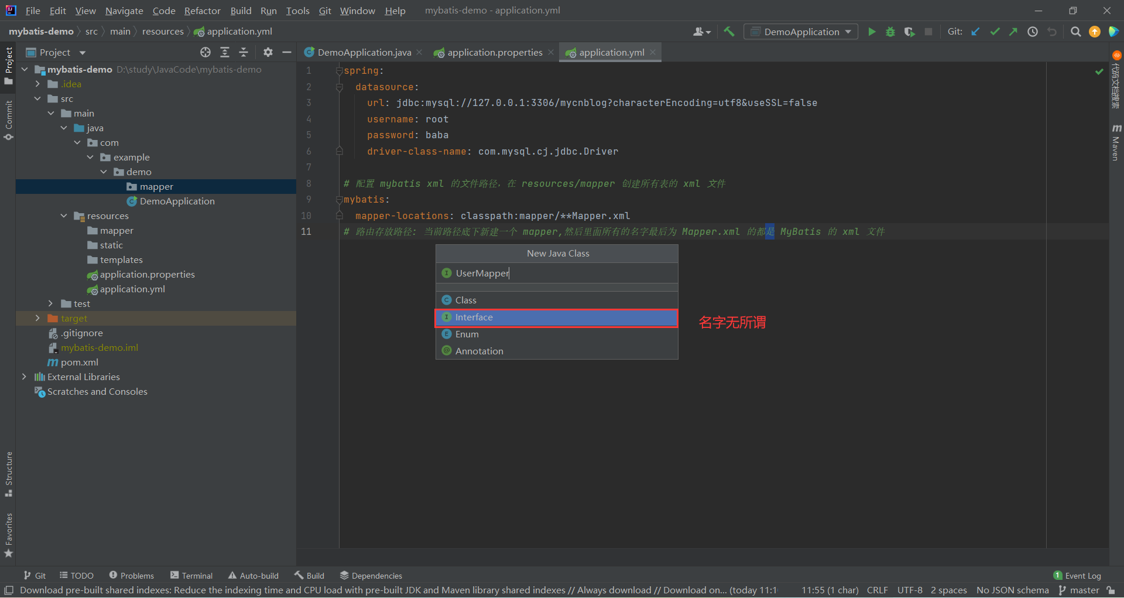Change CRLF line separator in status bar
This screenshot has width=1124, height=598.
pos(877,590)
